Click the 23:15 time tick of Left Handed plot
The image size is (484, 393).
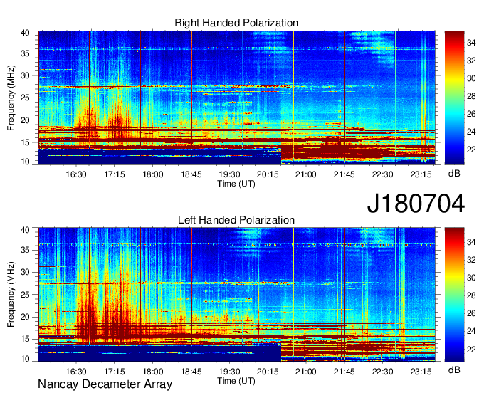[421, 372]
